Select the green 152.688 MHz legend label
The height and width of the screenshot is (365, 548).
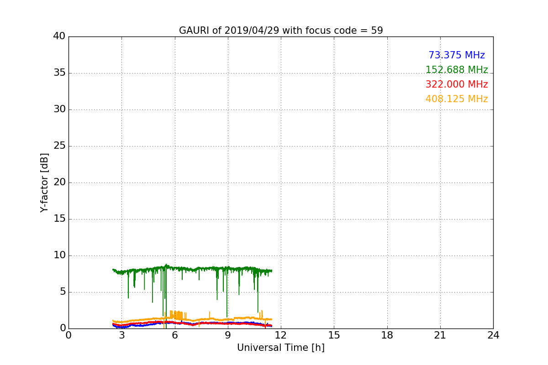click(x=457, y=70)
